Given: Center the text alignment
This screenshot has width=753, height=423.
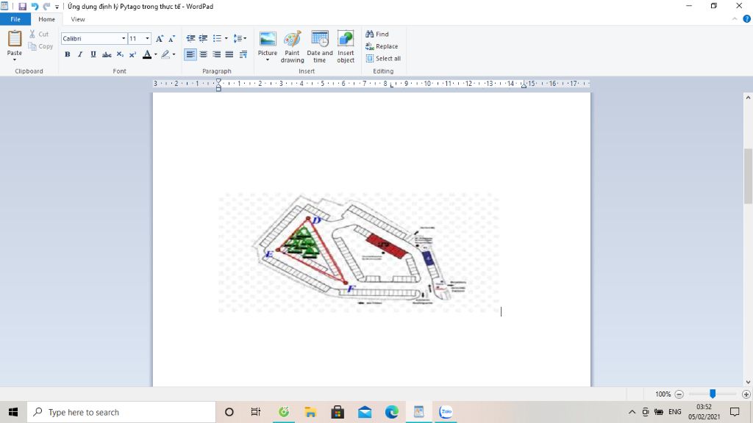Looking at the screenshot, I should pyautogui.click(x=204, y=54).
